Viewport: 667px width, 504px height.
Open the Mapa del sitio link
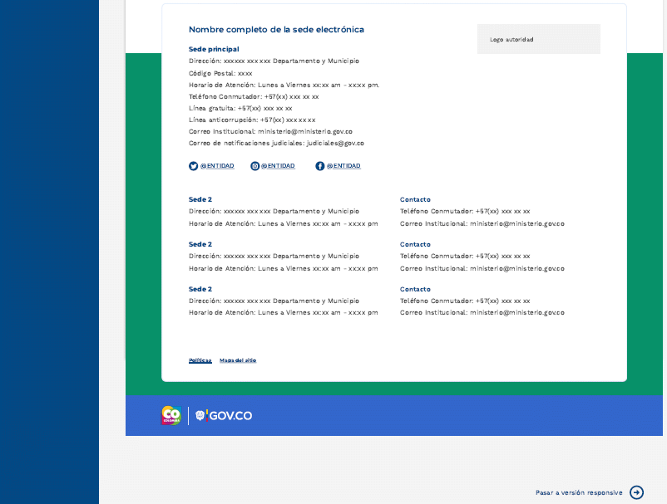(238, 360)
